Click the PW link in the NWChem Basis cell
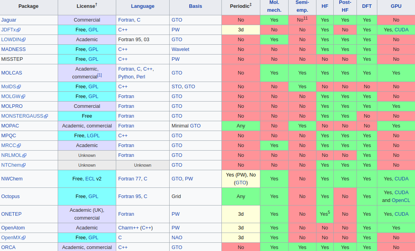 coord(189,178)
